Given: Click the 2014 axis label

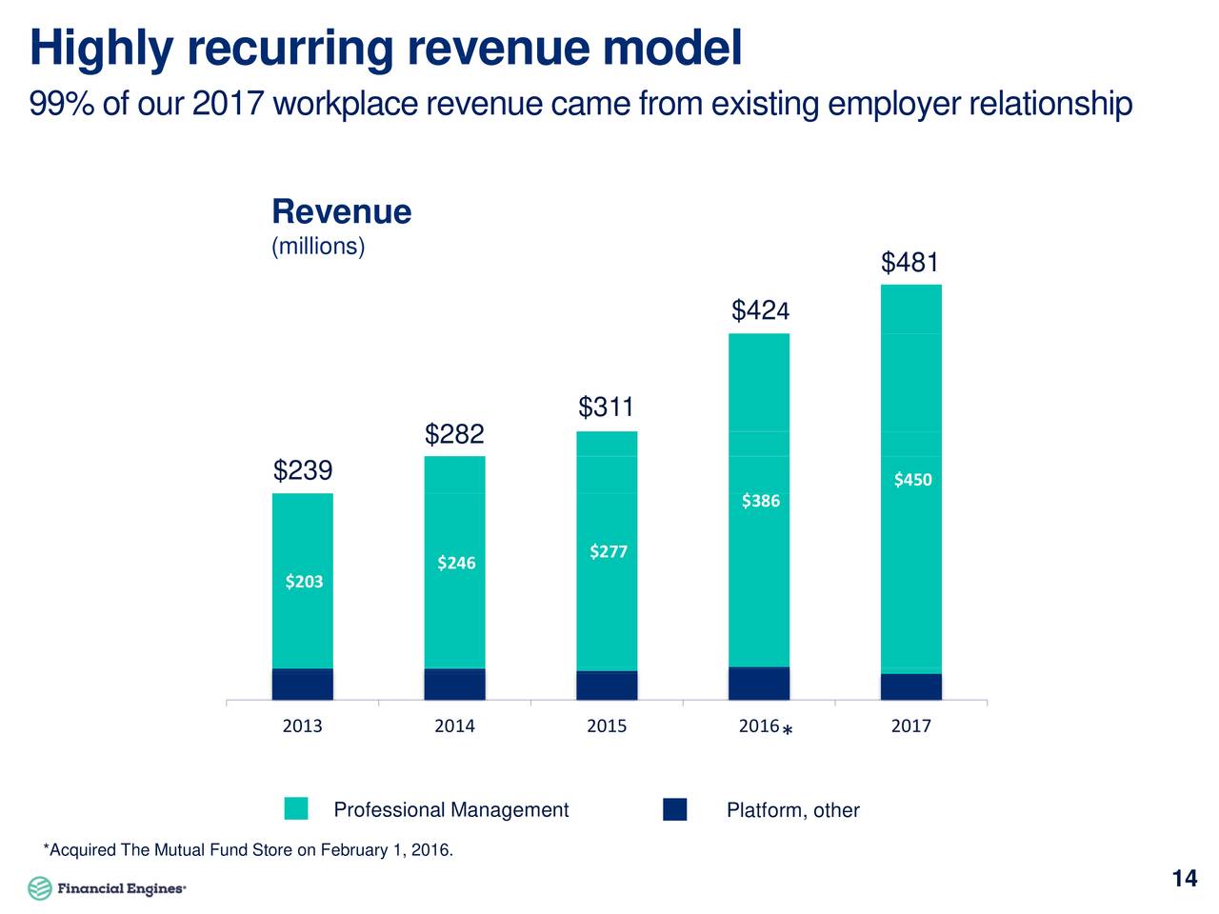Looking at the screenshot, I should point(454,726).
